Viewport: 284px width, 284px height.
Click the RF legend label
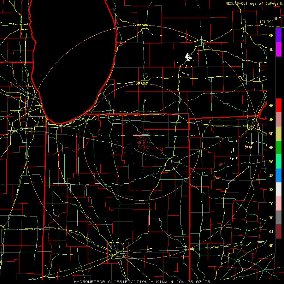pos(271,35)
